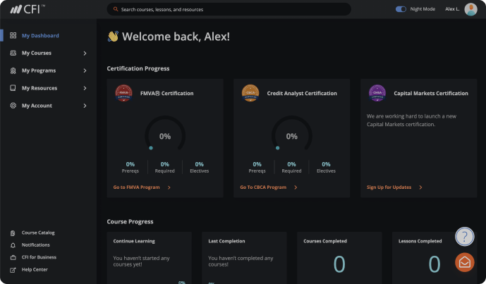Click the FMVA circular progress indicator
The height and width of the screenshot is (284, 486).
coord(164,136)
